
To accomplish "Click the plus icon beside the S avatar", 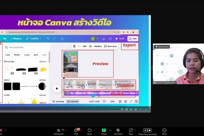I will point(97,39).
